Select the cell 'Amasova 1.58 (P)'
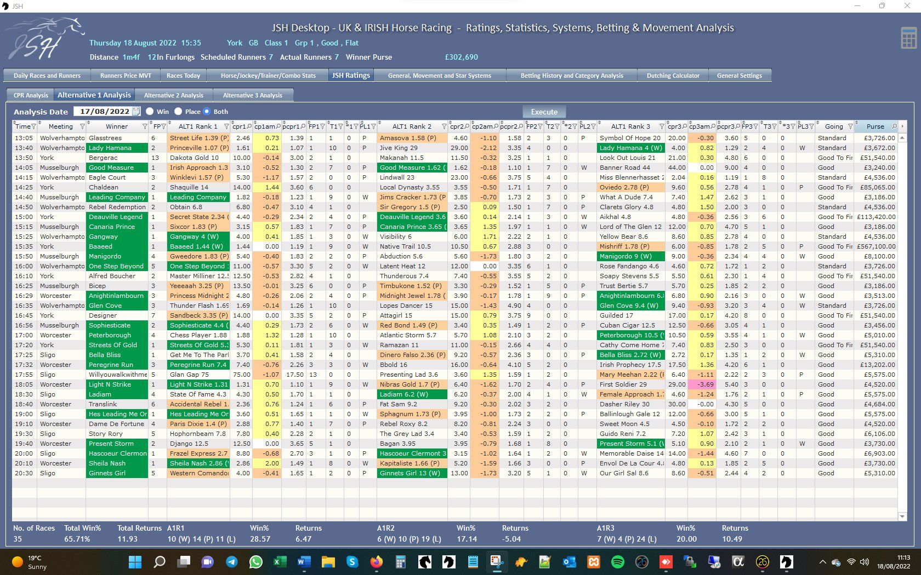This screenshot has width=921, height=575. (x=412, y=138)
